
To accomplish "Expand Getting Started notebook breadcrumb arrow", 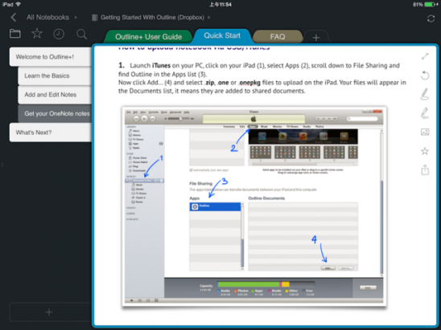I will (208, 18).
